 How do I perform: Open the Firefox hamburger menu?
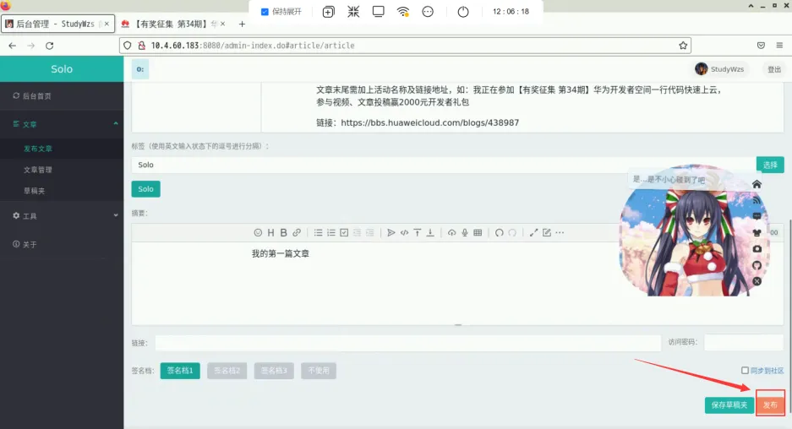point(779,46)
